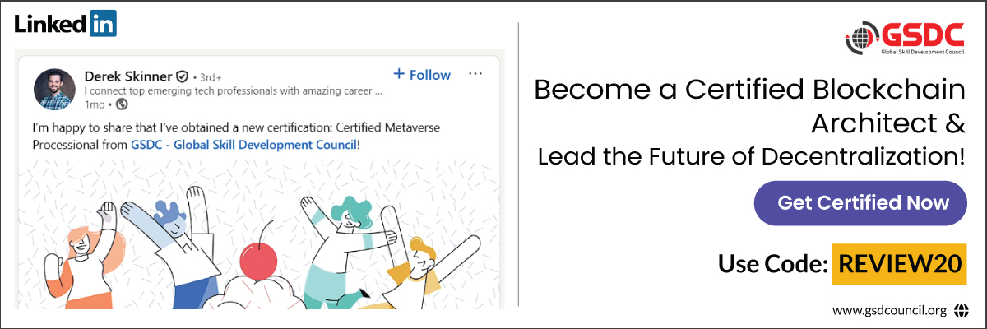Click the LinkedIn logo

click(x=65, y=24)
